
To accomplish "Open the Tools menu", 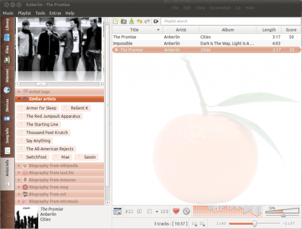I will point(40,13).
